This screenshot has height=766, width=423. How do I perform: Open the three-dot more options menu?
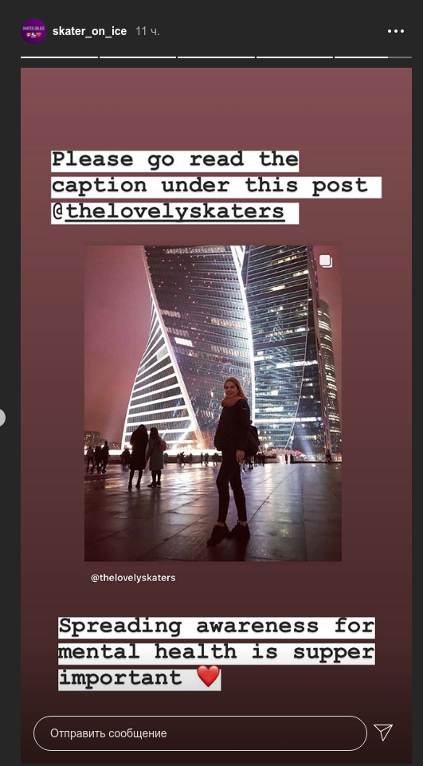[396, 31]
